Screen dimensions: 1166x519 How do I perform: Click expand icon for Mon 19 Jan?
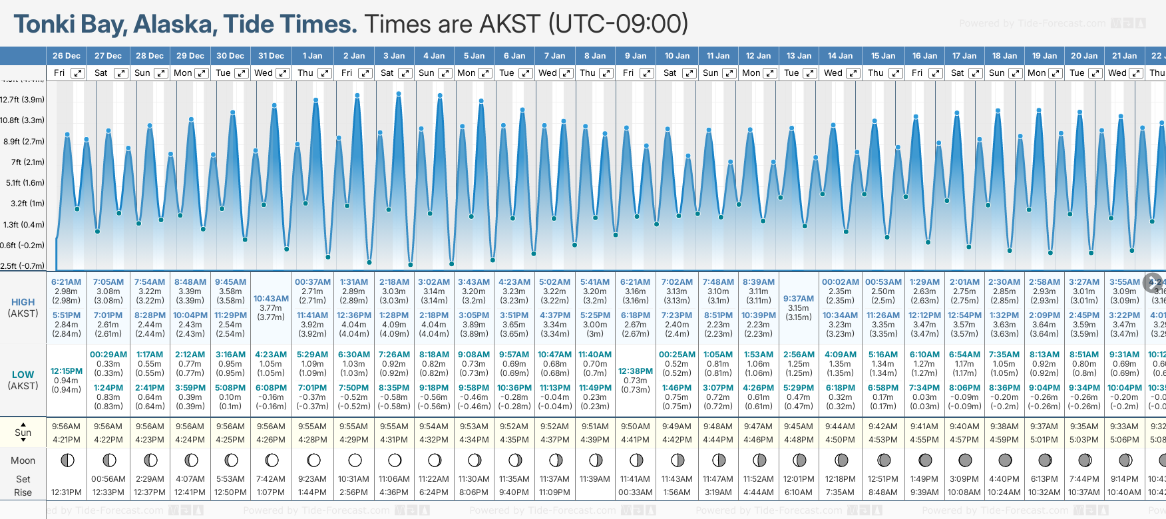(x=1056, y=73)
